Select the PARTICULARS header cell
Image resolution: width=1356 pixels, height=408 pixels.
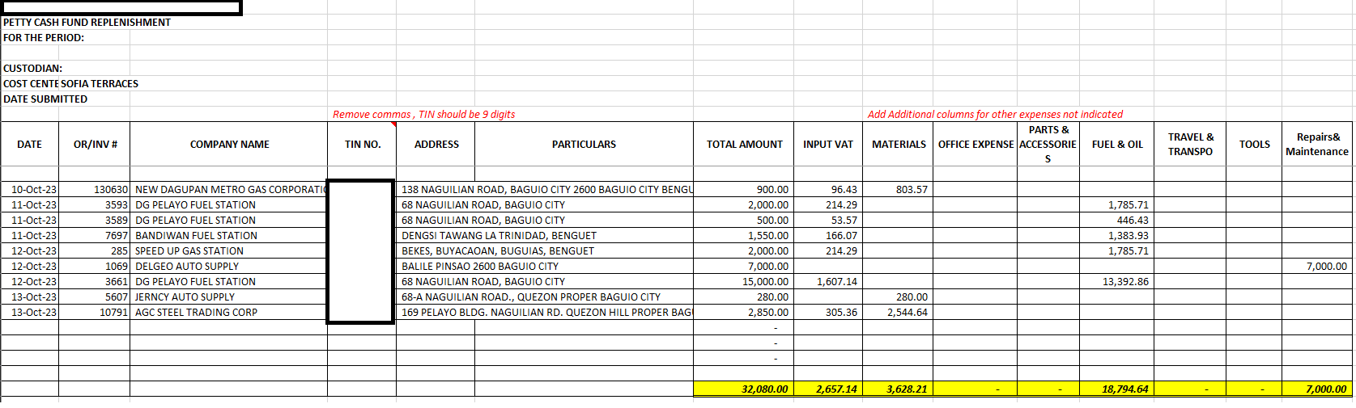tap(584, 145)
